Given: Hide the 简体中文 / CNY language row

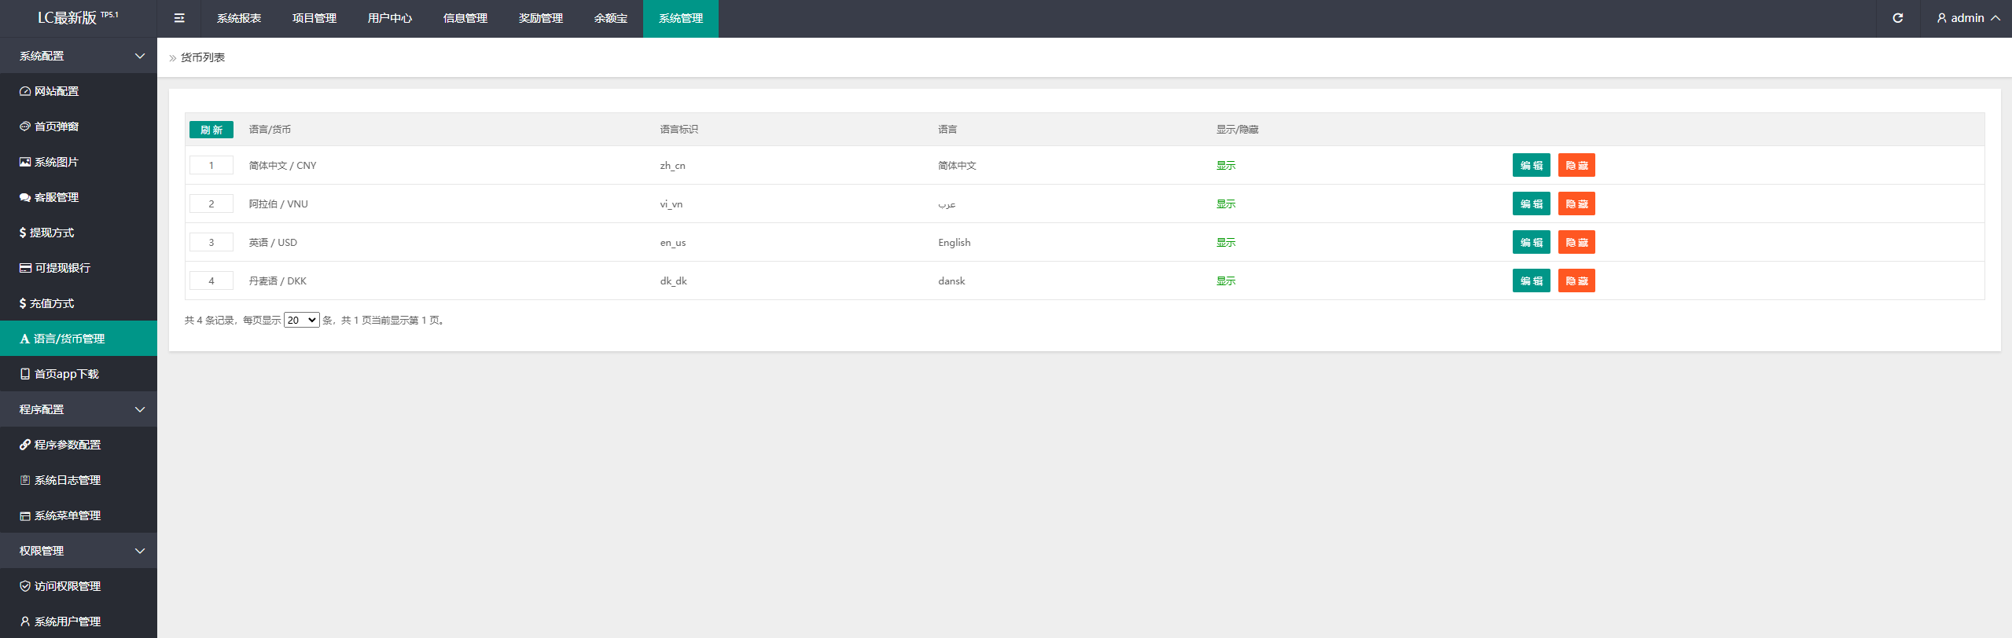Looking at the screenshot, I should pyautogui.click(x=1576, y=165).
